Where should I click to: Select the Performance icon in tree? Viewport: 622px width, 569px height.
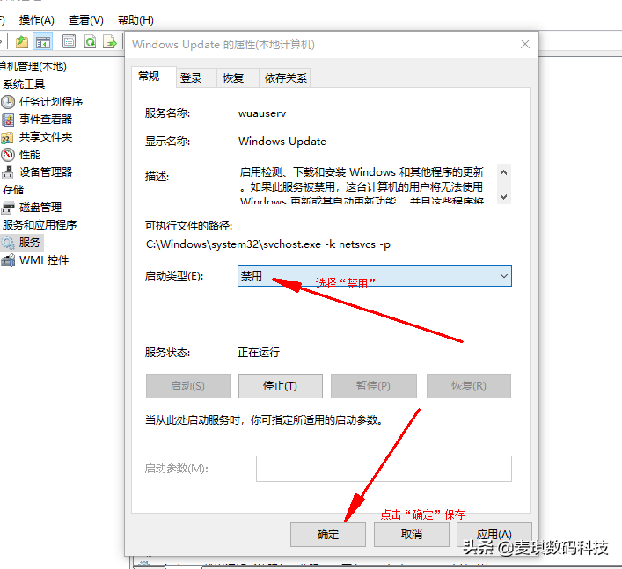(8, 155)
